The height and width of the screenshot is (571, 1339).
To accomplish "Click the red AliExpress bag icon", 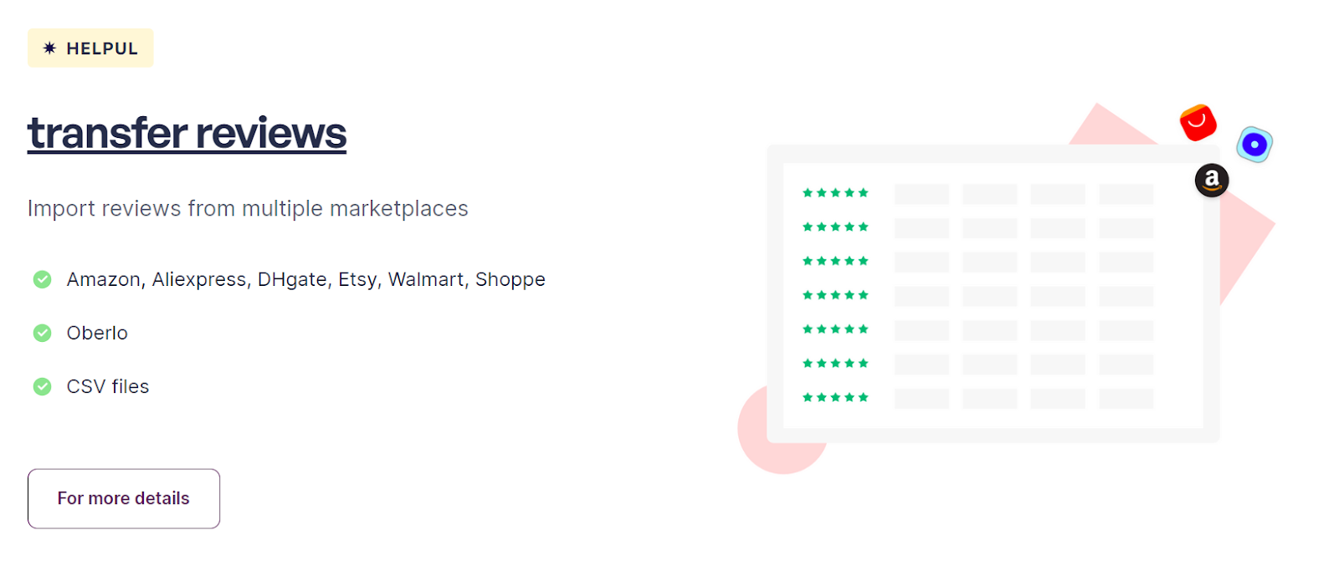I will pos(1198,123).
